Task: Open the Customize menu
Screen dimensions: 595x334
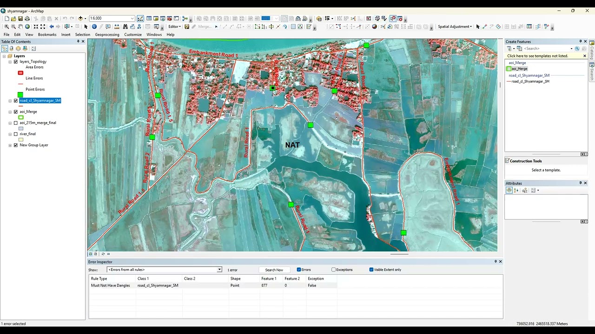Action: [x=133, y=35]
